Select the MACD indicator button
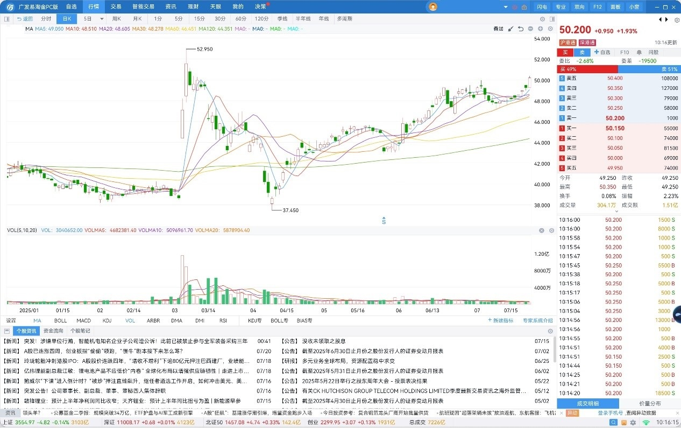681x428 pixels. [x=83, y=320]
